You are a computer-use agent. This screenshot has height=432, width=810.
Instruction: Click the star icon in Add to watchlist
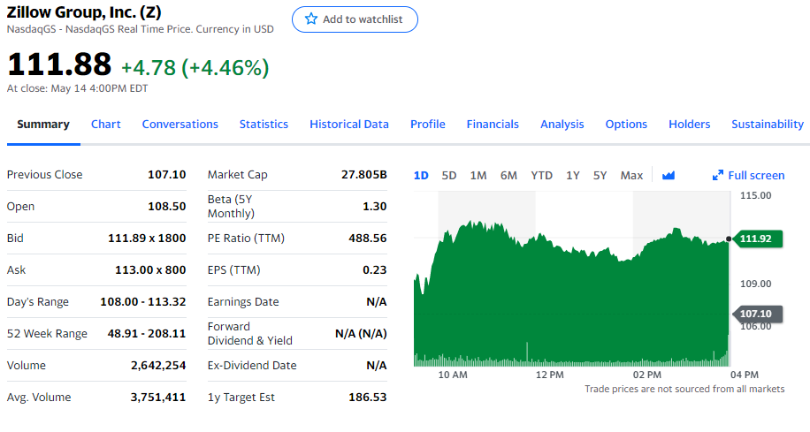[x=311, y=19]
